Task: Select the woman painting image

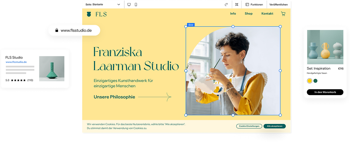Action: [x=233, y=71]
